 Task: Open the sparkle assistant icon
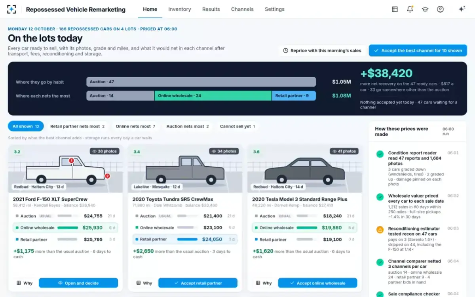[x=462, y=9]
